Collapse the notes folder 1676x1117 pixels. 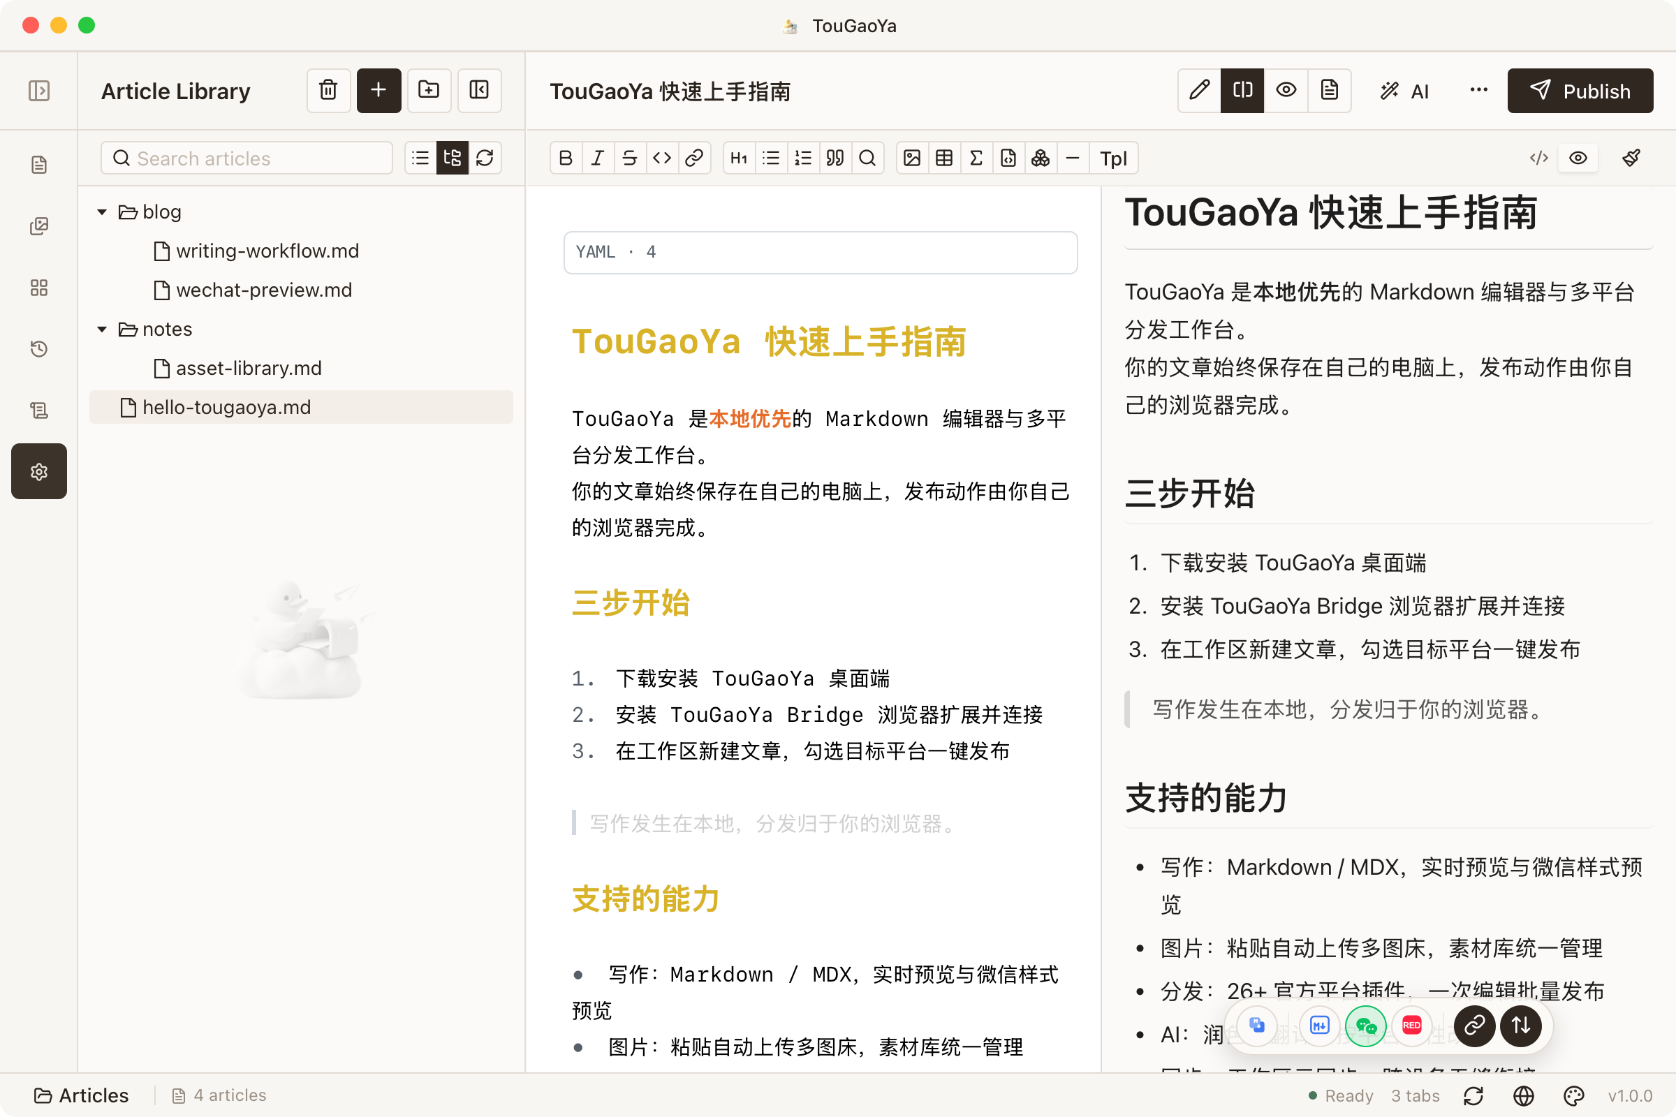tap(102, 330)
